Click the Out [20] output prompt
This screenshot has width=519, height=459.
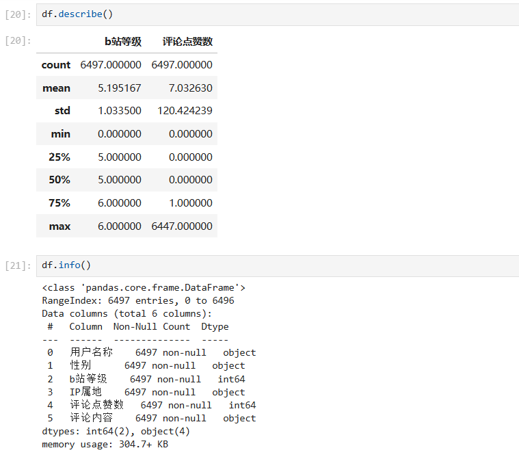(x=18, y=40)
